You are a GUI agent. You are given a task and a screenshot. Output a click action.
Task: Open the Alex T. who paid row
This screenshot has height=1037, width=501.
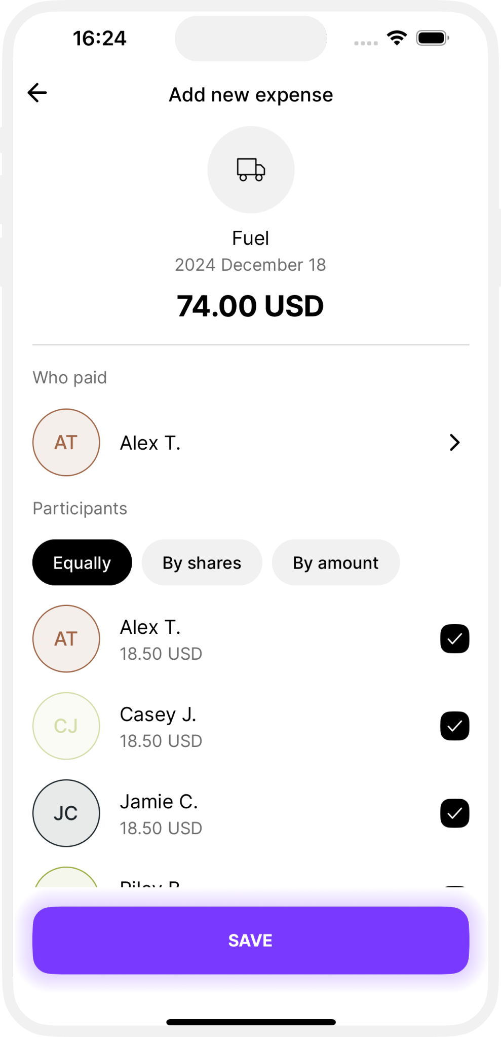point(251,442)
